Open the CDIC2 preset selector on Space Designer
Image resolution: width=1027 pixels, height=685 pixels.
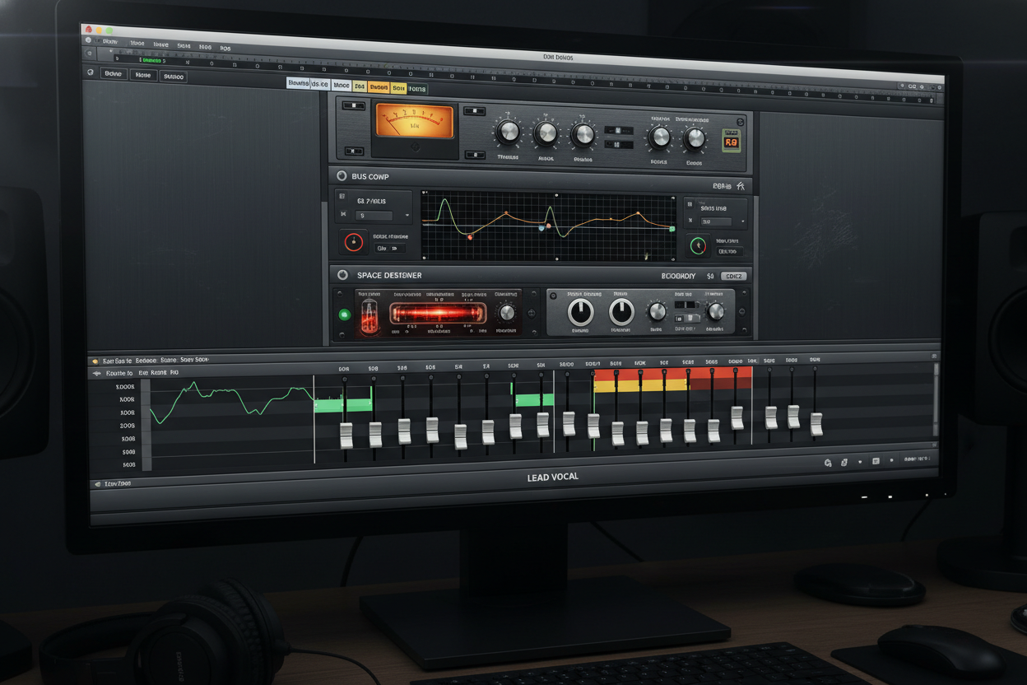tap(735, 275)
